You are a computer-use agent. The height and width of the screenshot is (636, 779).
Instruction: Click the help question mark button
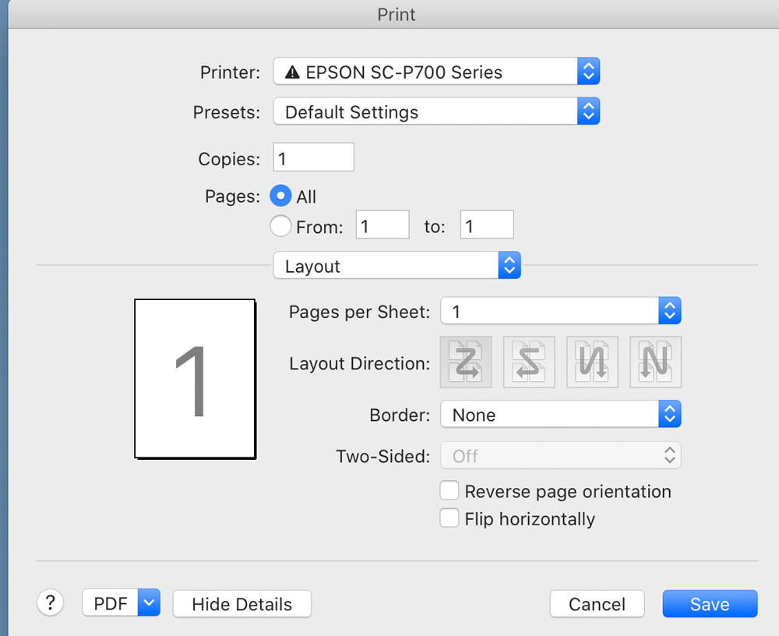(50, 602)
